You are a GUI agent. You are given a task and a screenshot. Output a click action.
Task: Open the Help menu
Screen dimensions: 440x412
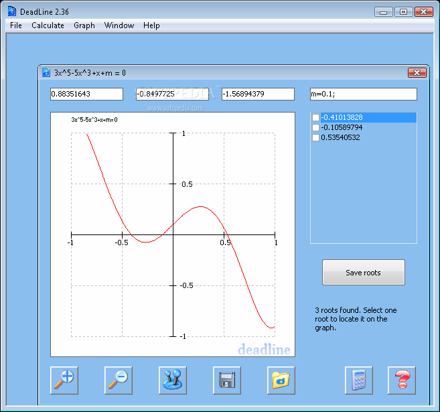(151, 25)
